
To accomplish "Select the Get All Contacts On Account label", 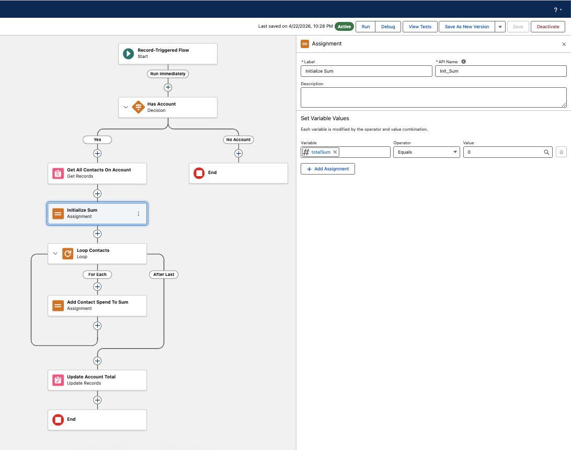I will [x=99, y=170].
